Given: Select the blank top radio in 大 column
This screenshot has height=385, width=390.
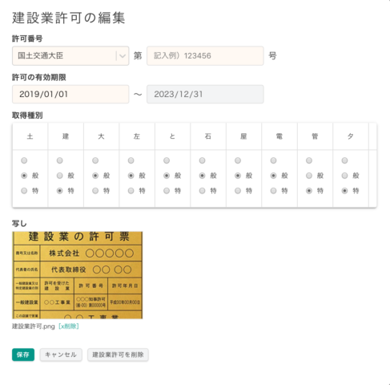Looking at the screenshot, I should 95,160.
